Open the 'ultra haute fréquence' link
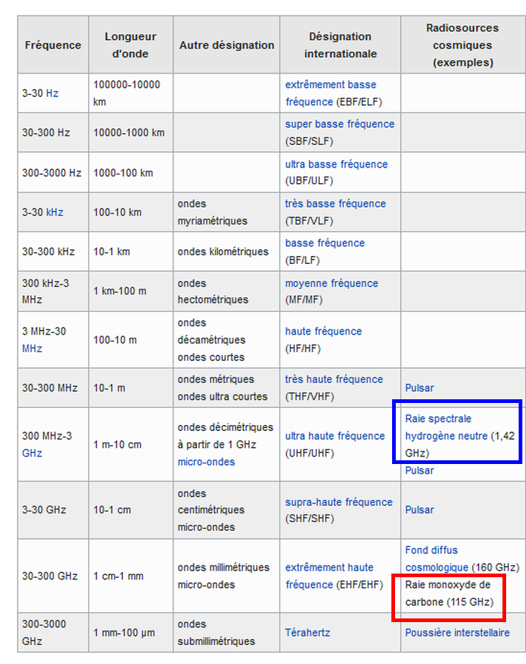 (x=335, y=436)
